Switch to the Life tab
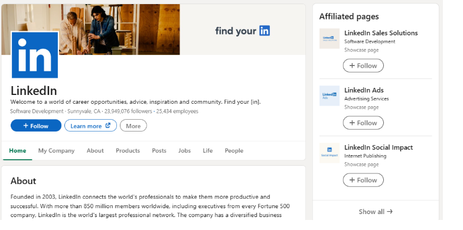Image resolution: width=463 pixels, height=230 pixels. (208, 151)
